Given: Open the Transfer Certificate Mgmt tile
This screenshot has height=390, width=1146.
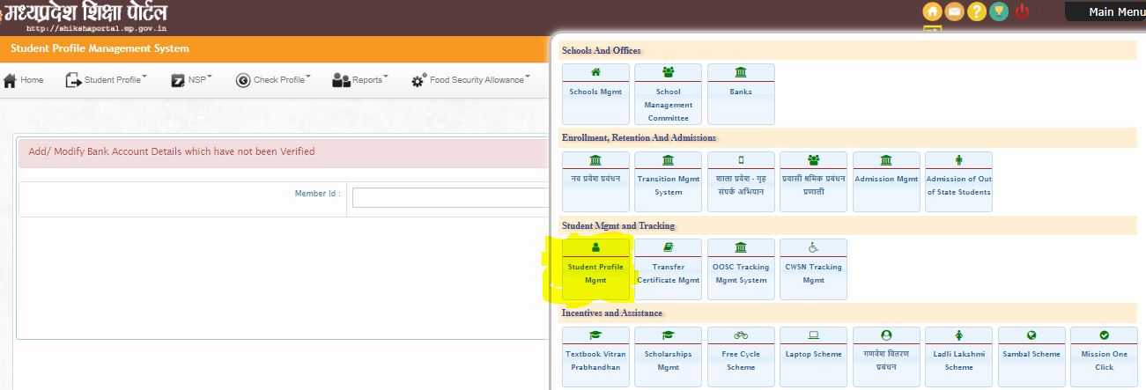Looking at the screenshot, I should [668, 269].
